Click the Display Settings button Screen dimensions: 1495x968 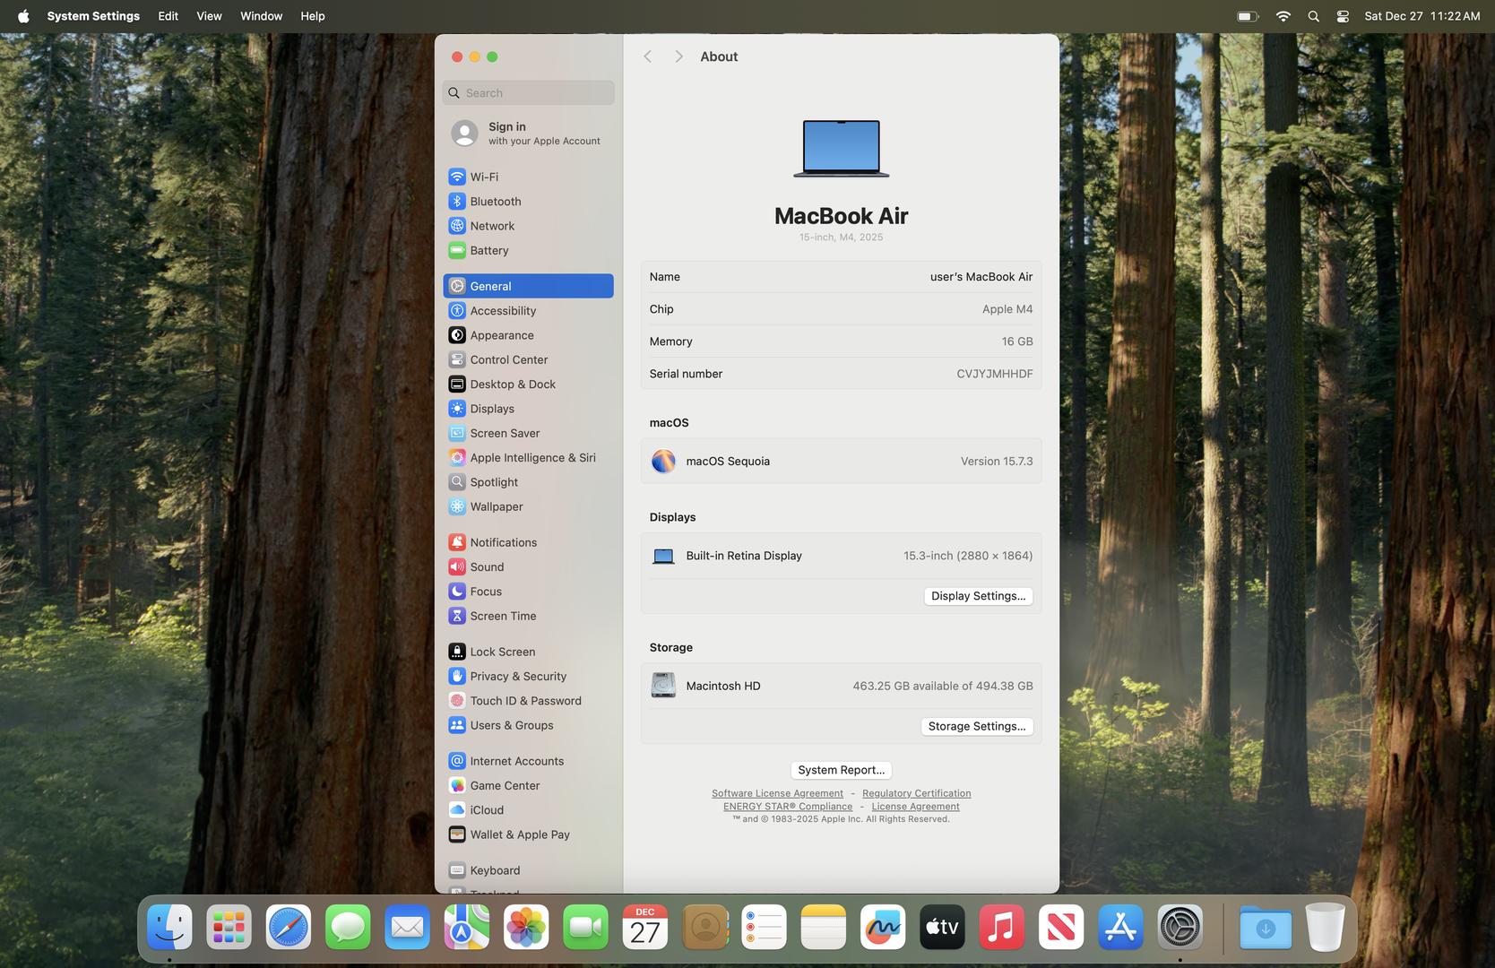[x=978, y=596]
